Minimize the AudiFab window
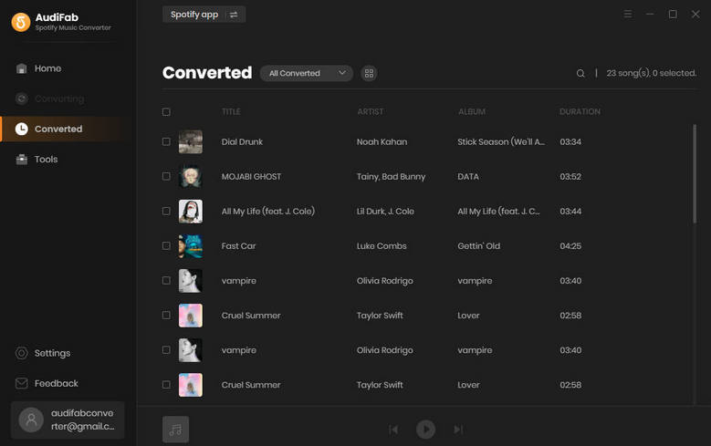The height and width of the screenshot is (446, 711). pyautogui.click(x=650, y=14)
